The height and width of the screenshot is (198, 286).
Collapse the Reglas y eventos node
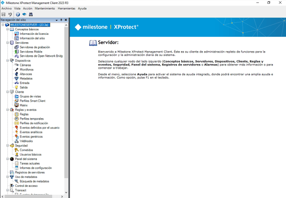click(x=7, y=110)
